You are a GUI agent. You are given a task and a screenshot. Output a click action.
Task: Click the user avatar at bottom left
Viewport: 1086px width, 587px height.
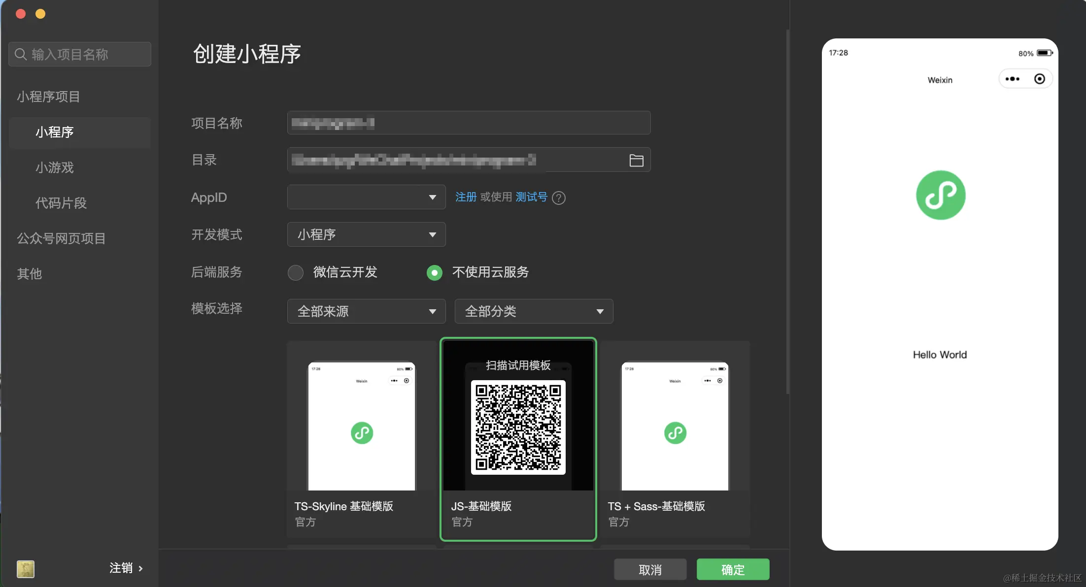26,569
